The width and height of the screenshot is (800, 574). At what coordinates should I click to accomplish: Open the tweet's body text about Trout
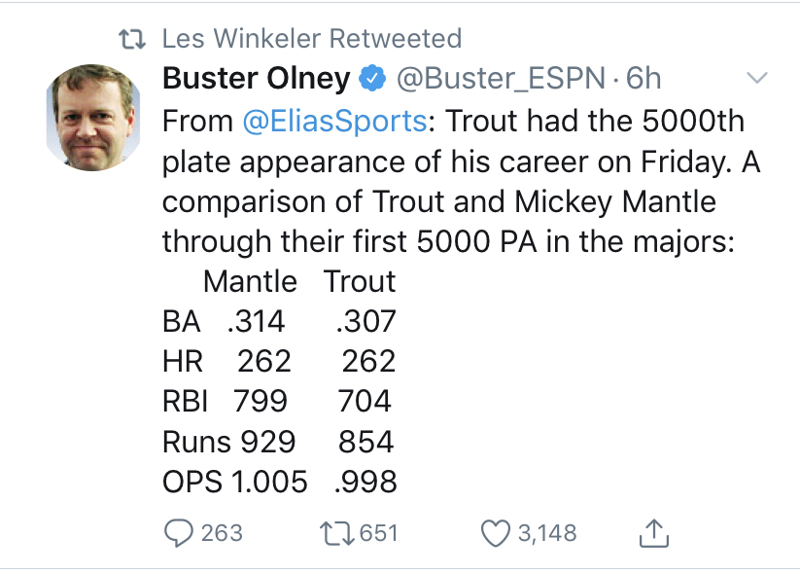pos(461,181)
